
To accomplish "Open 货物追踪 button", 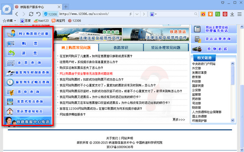I will [214, 49].
